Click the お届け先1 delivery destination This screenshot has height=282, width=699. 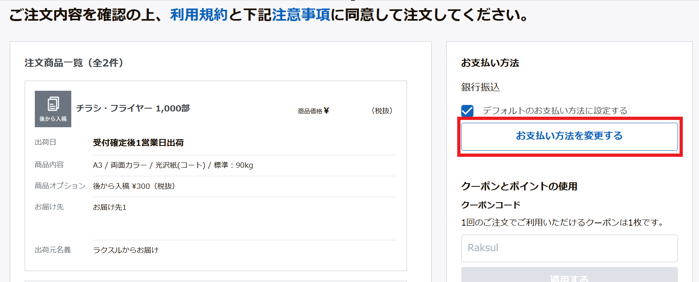click(110, 207)
